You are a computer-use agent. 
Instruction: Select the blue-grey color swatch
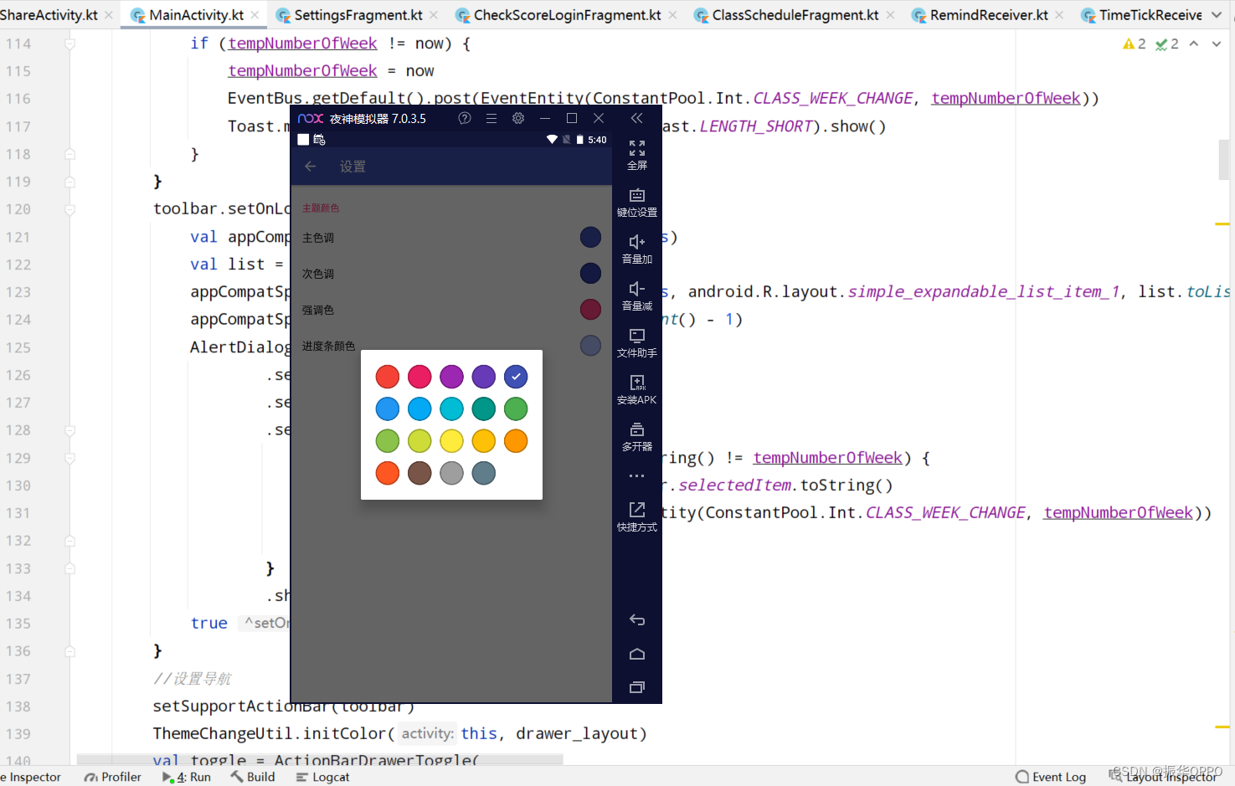[484, 473]
